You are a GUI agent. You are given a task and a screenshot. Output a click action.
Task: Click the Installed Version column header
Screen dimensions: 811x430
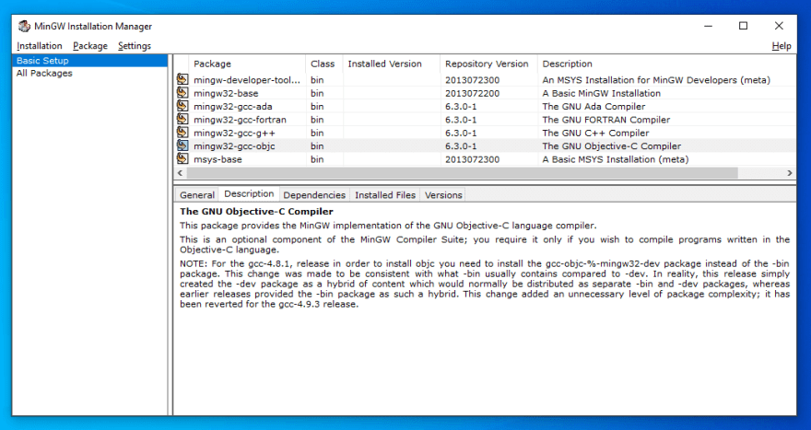(392, 64)
